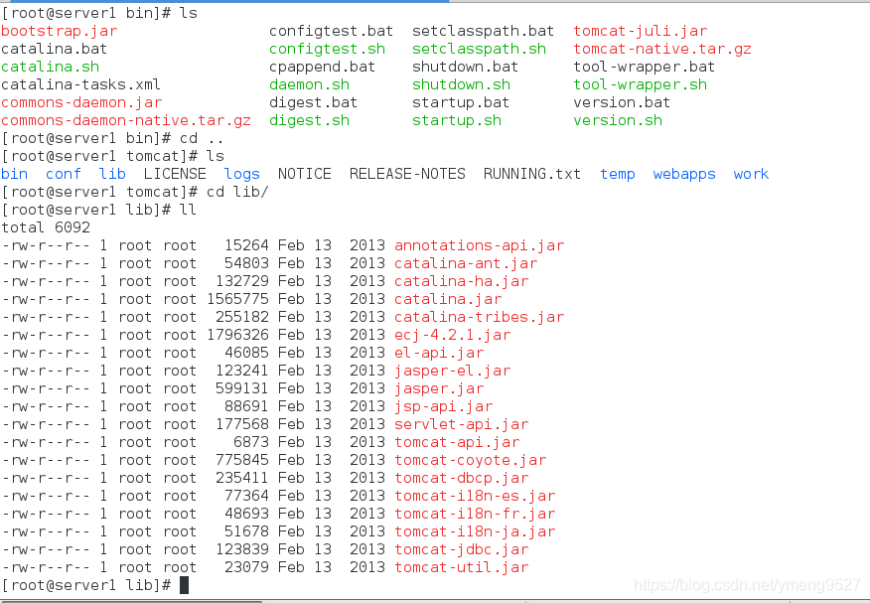870x603 pixels.
Task: Click shutdown.bat filename
Action: coord(466,67)
